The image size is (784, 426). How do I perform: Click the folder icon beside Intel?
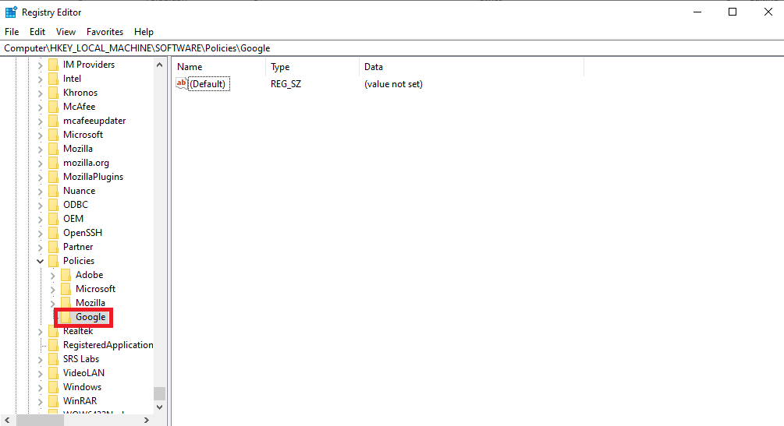(54, 79)
